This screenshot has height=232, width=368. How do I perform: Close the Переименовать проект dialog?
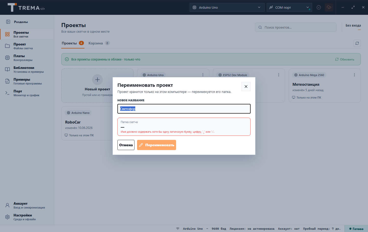coord(246,87)
